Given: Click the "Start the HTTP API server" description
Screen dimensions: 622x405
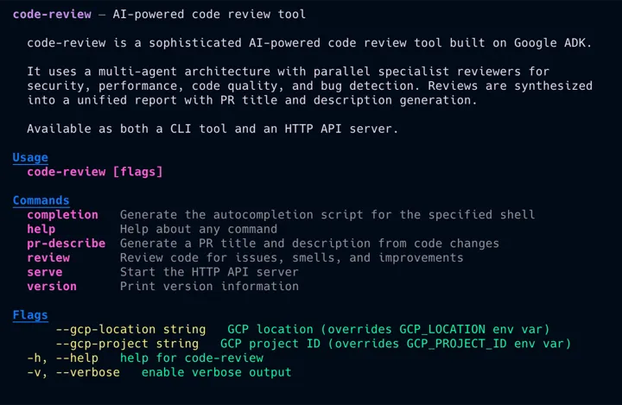Looking at the screenshot, I should point(209,272).
